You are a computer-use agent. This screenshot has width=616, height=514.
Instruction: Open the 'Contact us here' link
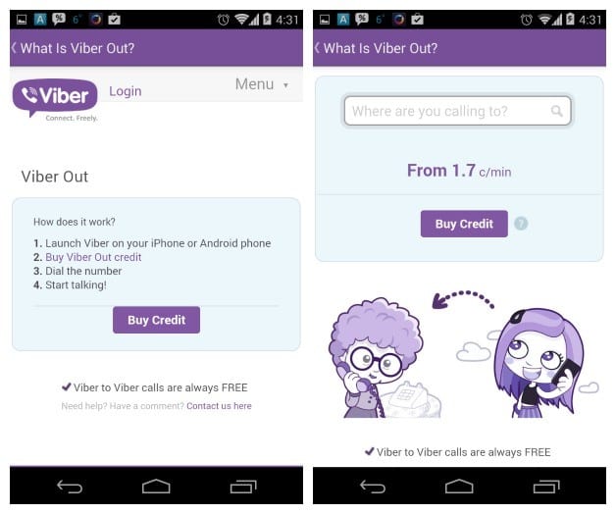pyautogui.click(x=219, y=406)
